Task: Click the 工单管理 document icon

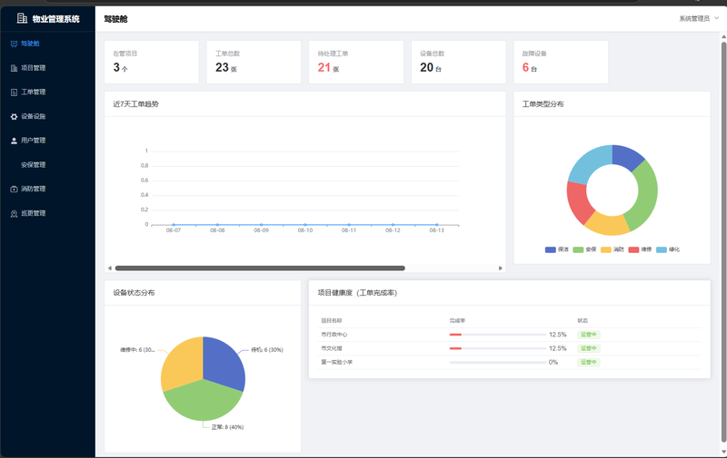Action: pyautogui.click(x=14, y=93)
